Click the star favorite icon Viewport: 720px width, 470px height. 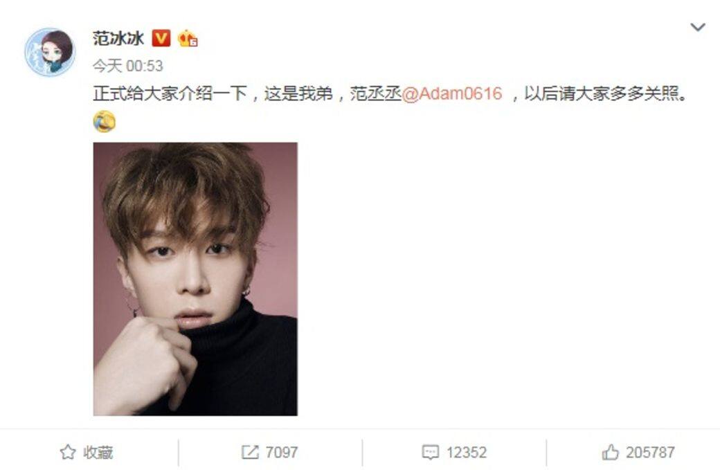pos(68,452)
